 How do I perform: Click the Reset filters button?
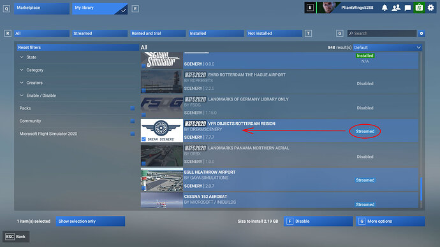[x=78, y=47]
